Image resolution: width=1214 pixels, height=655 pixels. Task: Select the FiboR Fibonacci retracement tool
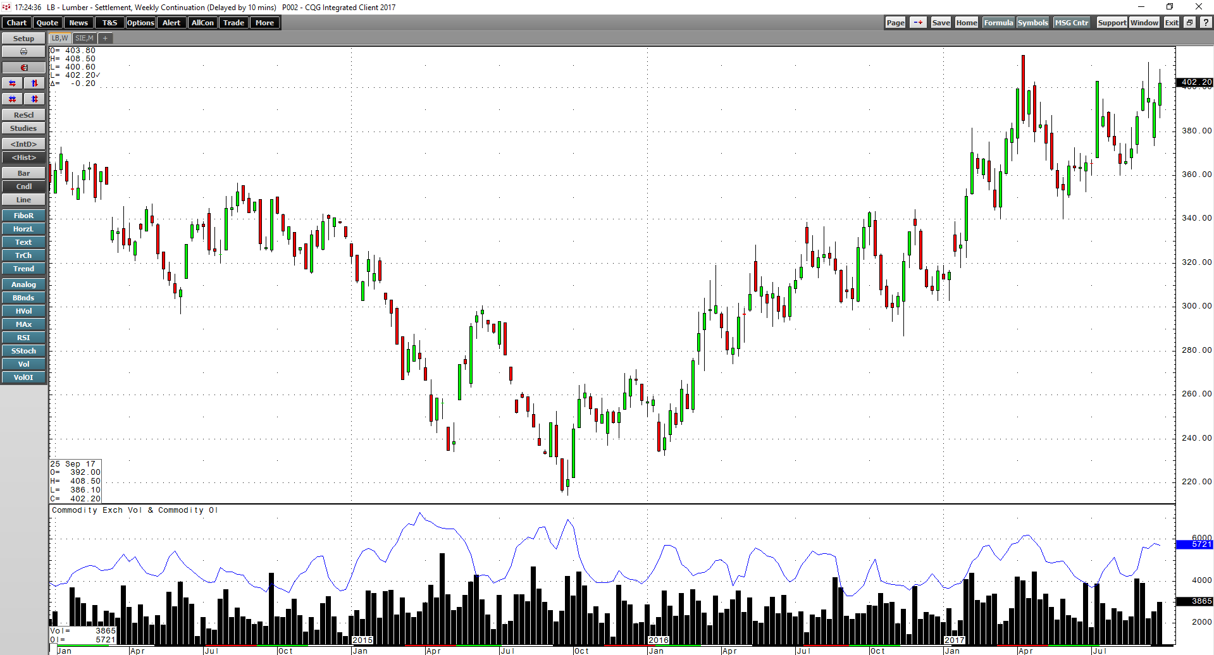coord(23,216)
